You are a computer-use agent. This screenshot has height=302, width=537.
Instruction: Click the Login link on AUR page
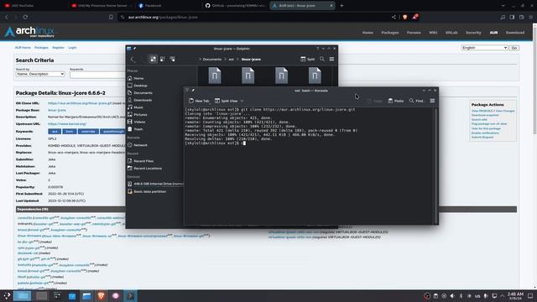[x=72, y=48]
